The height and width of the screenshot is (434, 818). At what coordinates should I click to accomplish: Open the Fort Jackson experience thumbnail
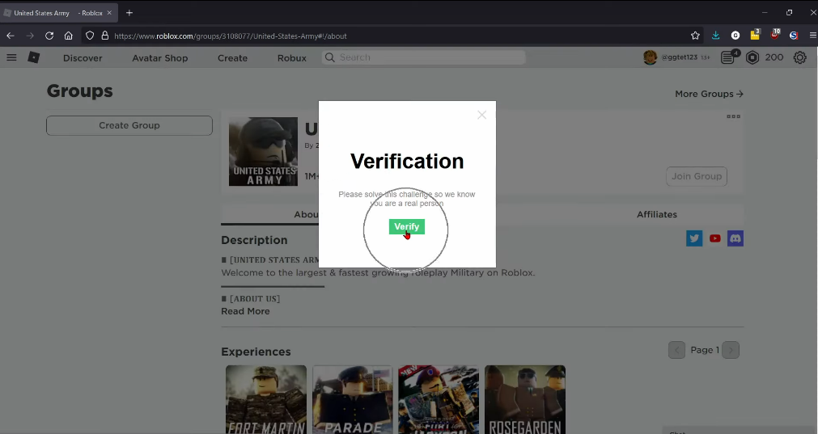click(x=439, y=399)
